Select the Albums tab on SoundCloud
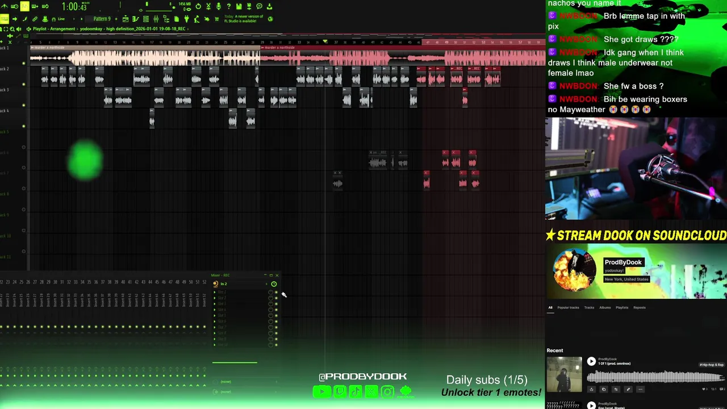The height and width of the screenshot is (409, 727). 605,307
